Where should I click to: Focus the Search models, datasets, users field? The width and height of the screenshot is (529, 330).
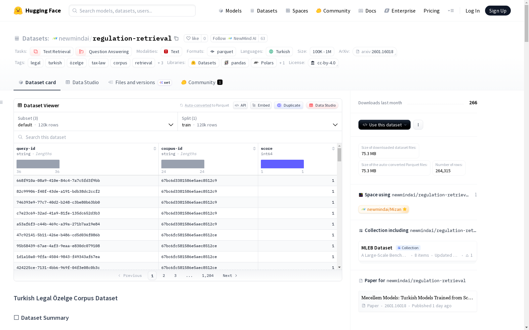132,11
